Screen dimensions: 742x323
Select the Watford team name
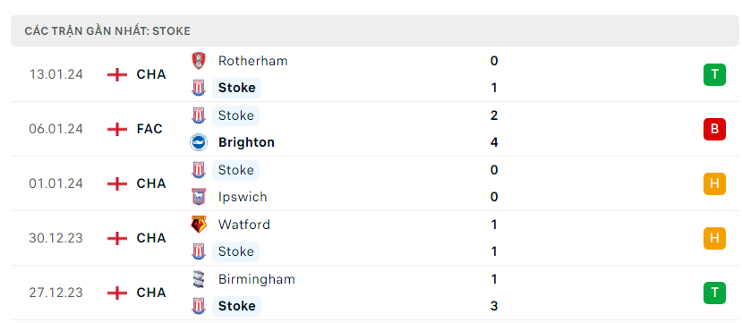tap(244, 225)
